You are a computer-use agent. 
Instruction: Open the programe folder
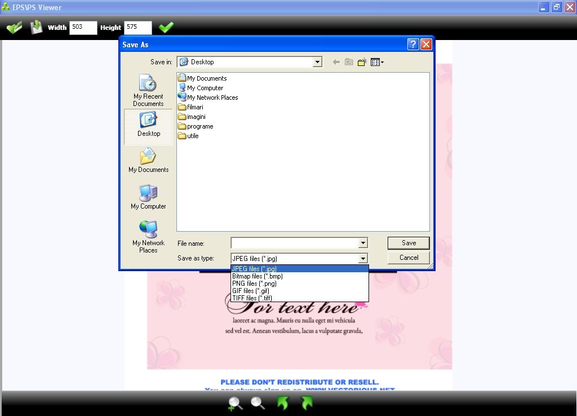199,126
